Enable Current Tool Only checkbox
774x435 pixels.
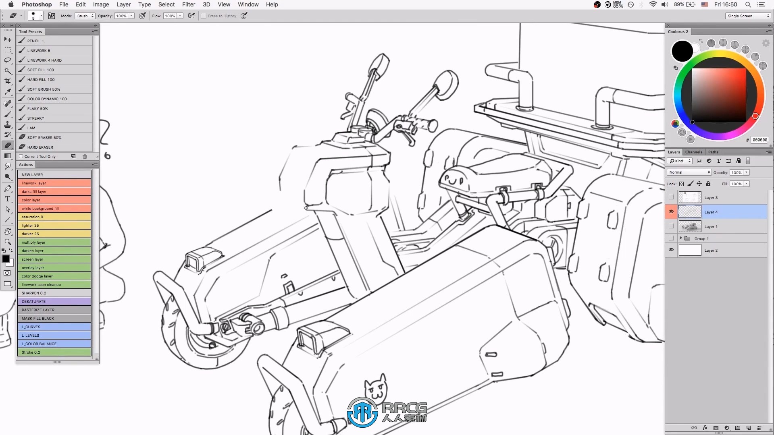pyautogui.click(x=21, y=156)
